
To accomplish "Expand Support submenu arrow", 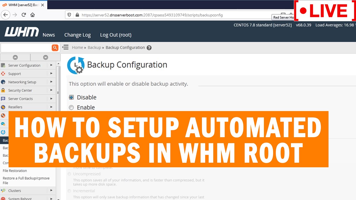I will 51,73.
